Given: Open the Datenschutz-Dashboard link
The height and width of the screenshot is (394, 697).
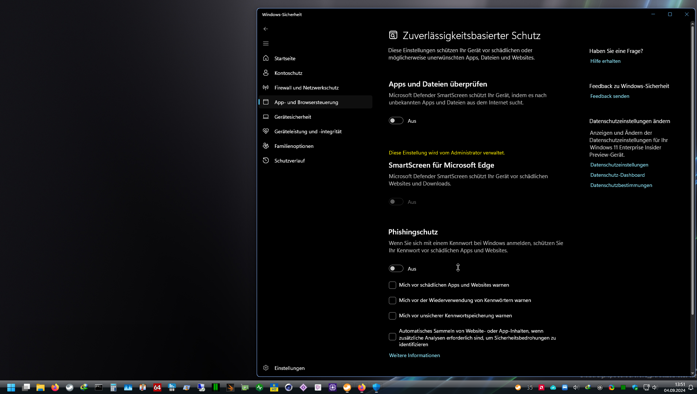Looking at the screenshot, I should click(x=617, y=175).
